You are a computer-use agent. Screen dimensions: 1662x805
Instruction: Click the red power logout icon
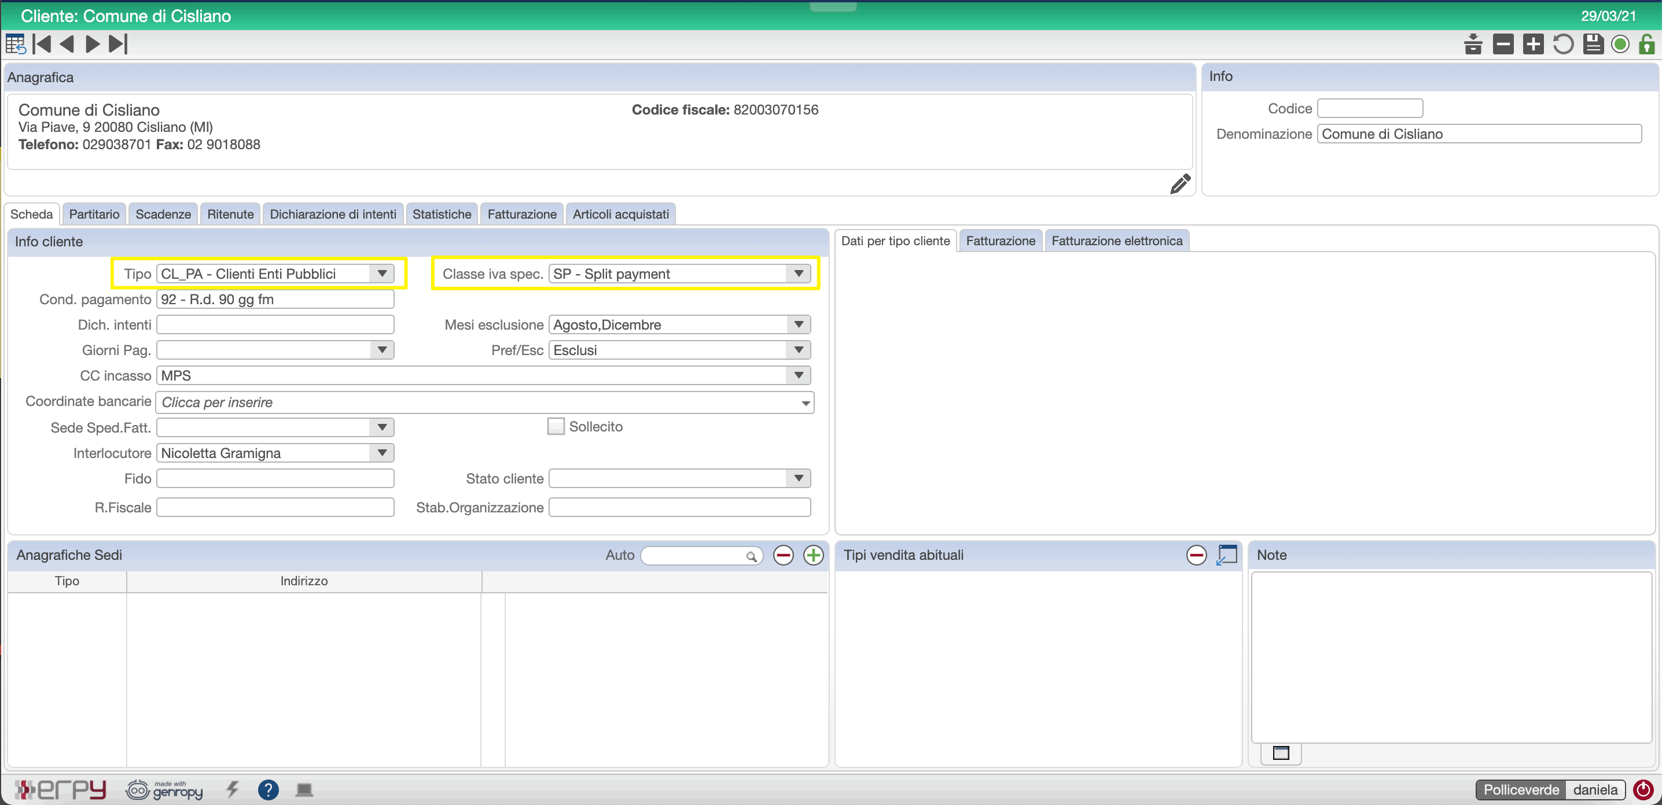coord(1643,789)
